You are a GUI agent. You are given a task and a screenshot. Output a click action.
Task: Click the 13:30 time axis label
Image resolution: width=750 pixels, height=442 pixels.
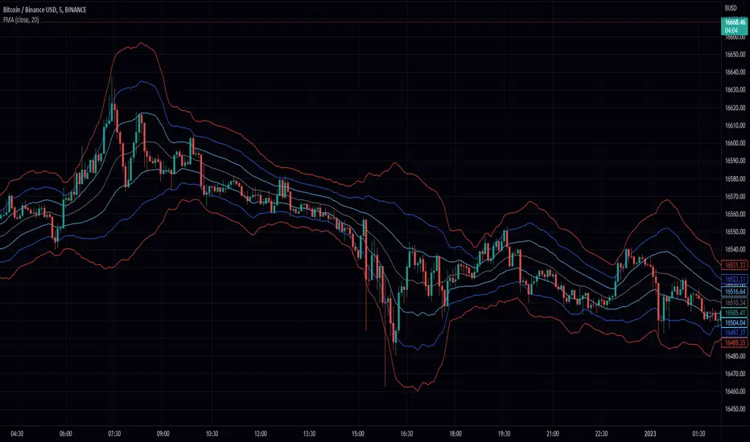coord(309,434)
